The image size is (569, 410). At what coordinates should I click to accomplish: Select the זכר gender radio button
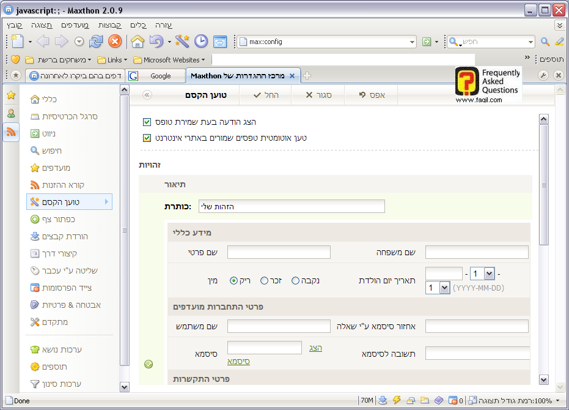pyautogui.click(x=265, y=281)
